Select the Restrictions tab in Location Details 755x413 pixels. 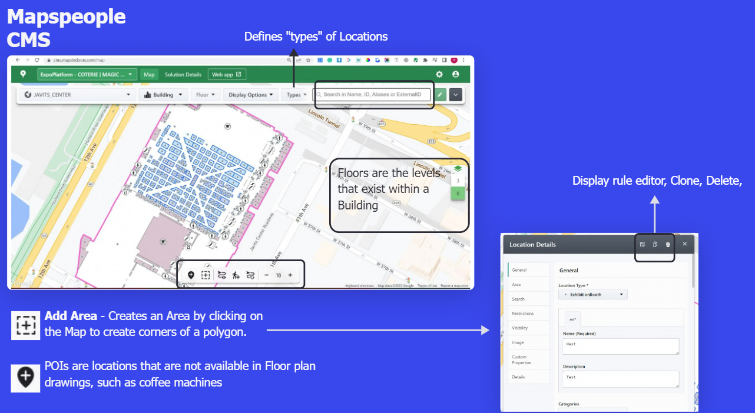click(x=528, y=314)
